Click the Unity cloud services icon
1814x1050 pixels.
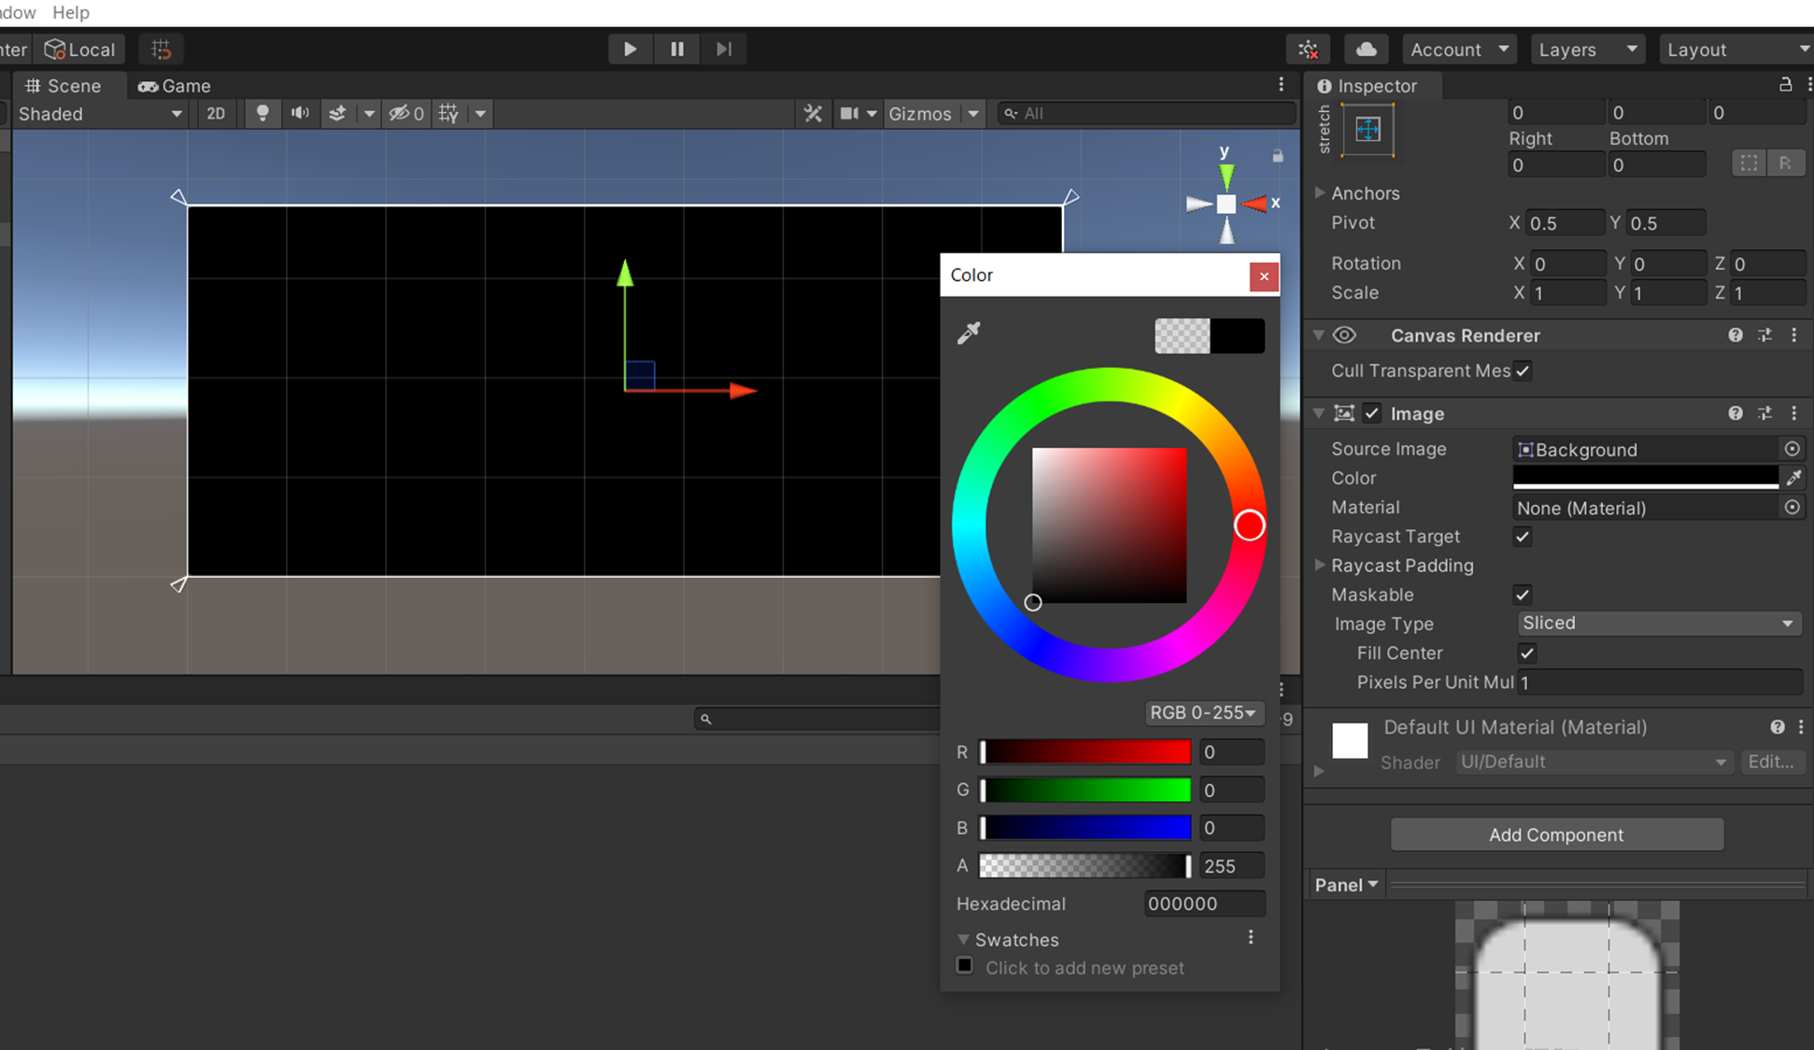(x=1366, y=49)
